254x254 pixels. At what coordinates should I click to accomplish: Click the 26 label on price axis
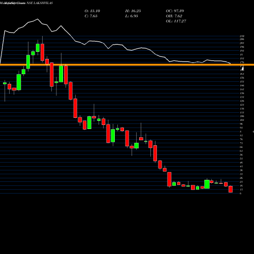tap(241, 178)
